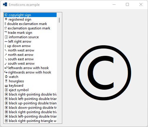This screenshot has height=127, width=148.
Task: Select the eject symbol item
Action: [x=30, y=90]
